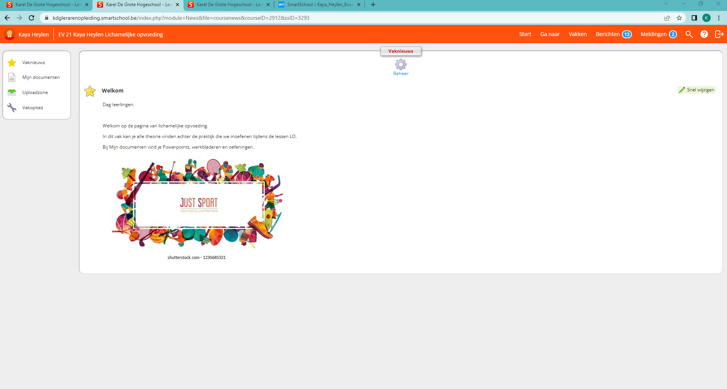
Task: Click Start link in header
Action: (x=525, y=35)
